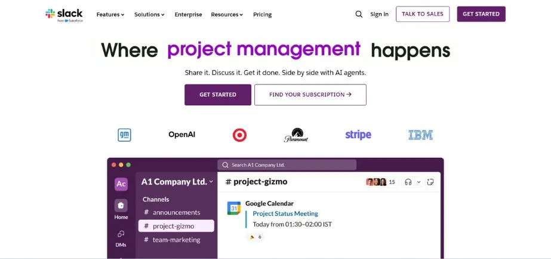This screenshot has height=259, width=551.
Task: Click the member avatars showing 15
Action: [381, 182]
